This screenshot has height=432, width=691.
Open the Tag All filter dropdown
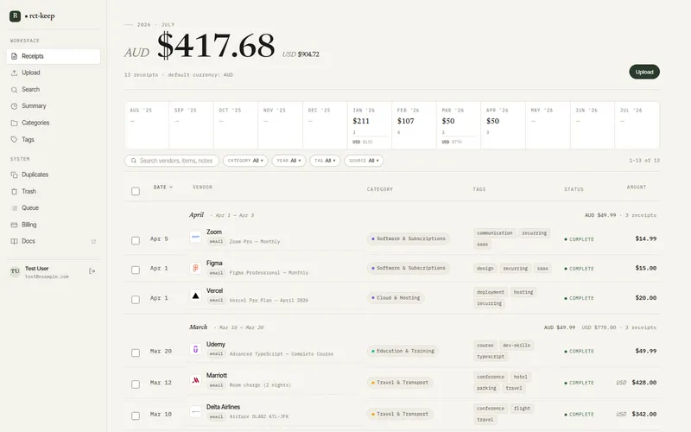pyautogui.click(x=326, y=161)
